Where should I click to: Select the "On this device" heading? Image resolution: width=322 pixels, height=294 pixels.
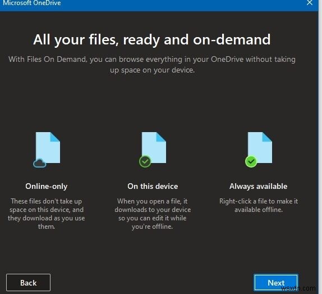pyautogui.click(x=153, y=186)
